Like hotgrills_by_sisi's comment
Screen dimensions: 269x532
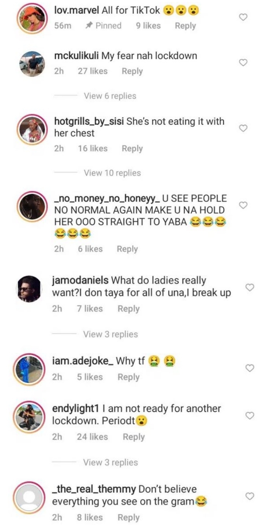point(243,128)
